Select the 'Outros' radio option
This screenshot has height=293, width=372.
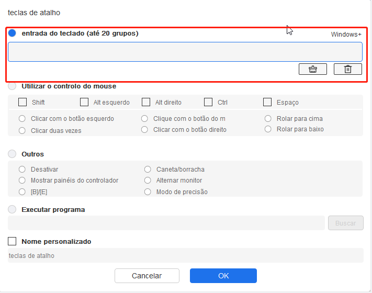[x=12, y=154]
